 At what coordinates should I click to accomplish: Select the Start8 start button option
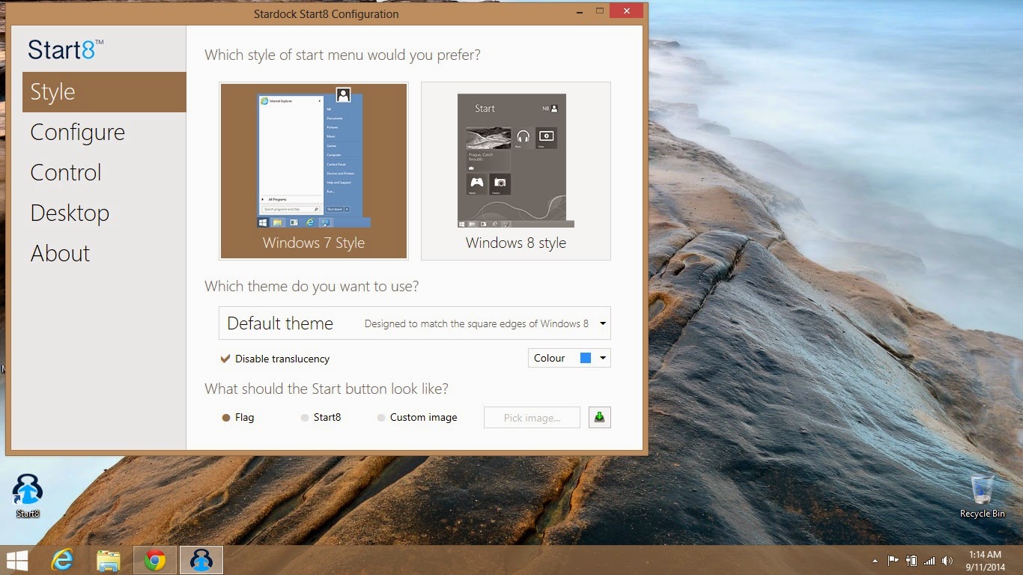click(321, 417)
